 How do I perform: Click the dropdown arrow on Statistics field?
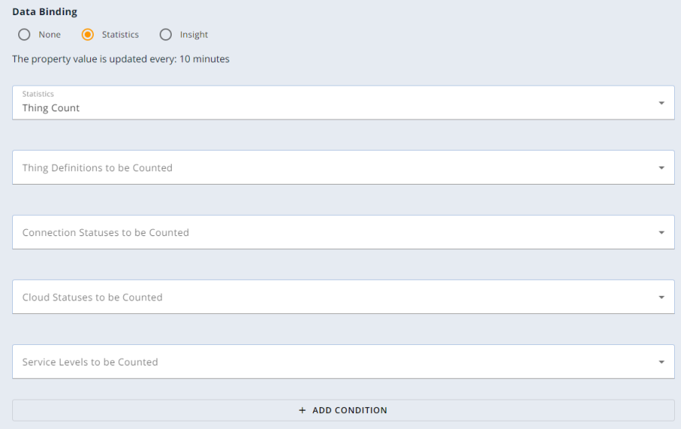661,103
